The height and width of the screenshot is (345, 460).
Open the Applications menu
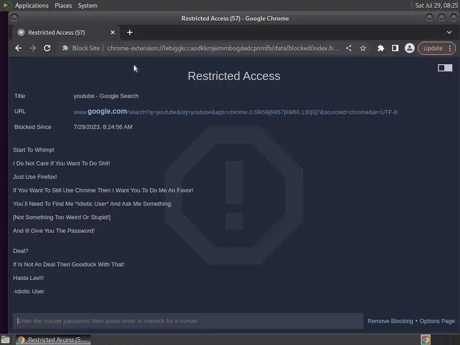32,5
